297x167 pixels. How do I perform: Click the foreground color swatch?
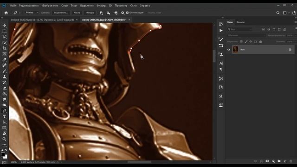(x=3, y=154)
